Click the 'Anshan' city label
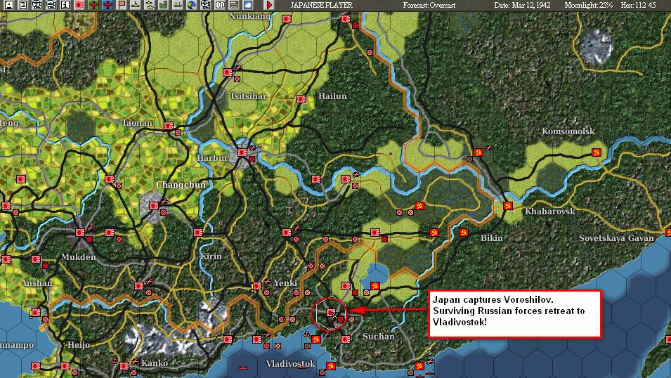The image size is (671, 378). [37, 283]
